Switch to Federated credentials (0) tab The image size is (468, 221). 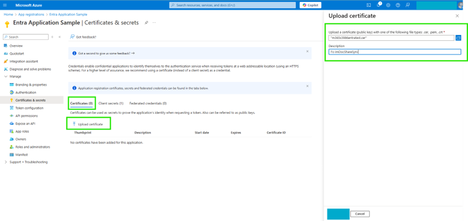pyautogui.click(x=148, y=103)
